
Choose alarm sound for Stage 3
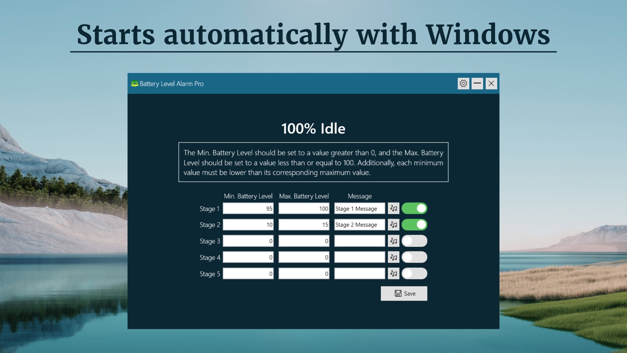(394, 241)
